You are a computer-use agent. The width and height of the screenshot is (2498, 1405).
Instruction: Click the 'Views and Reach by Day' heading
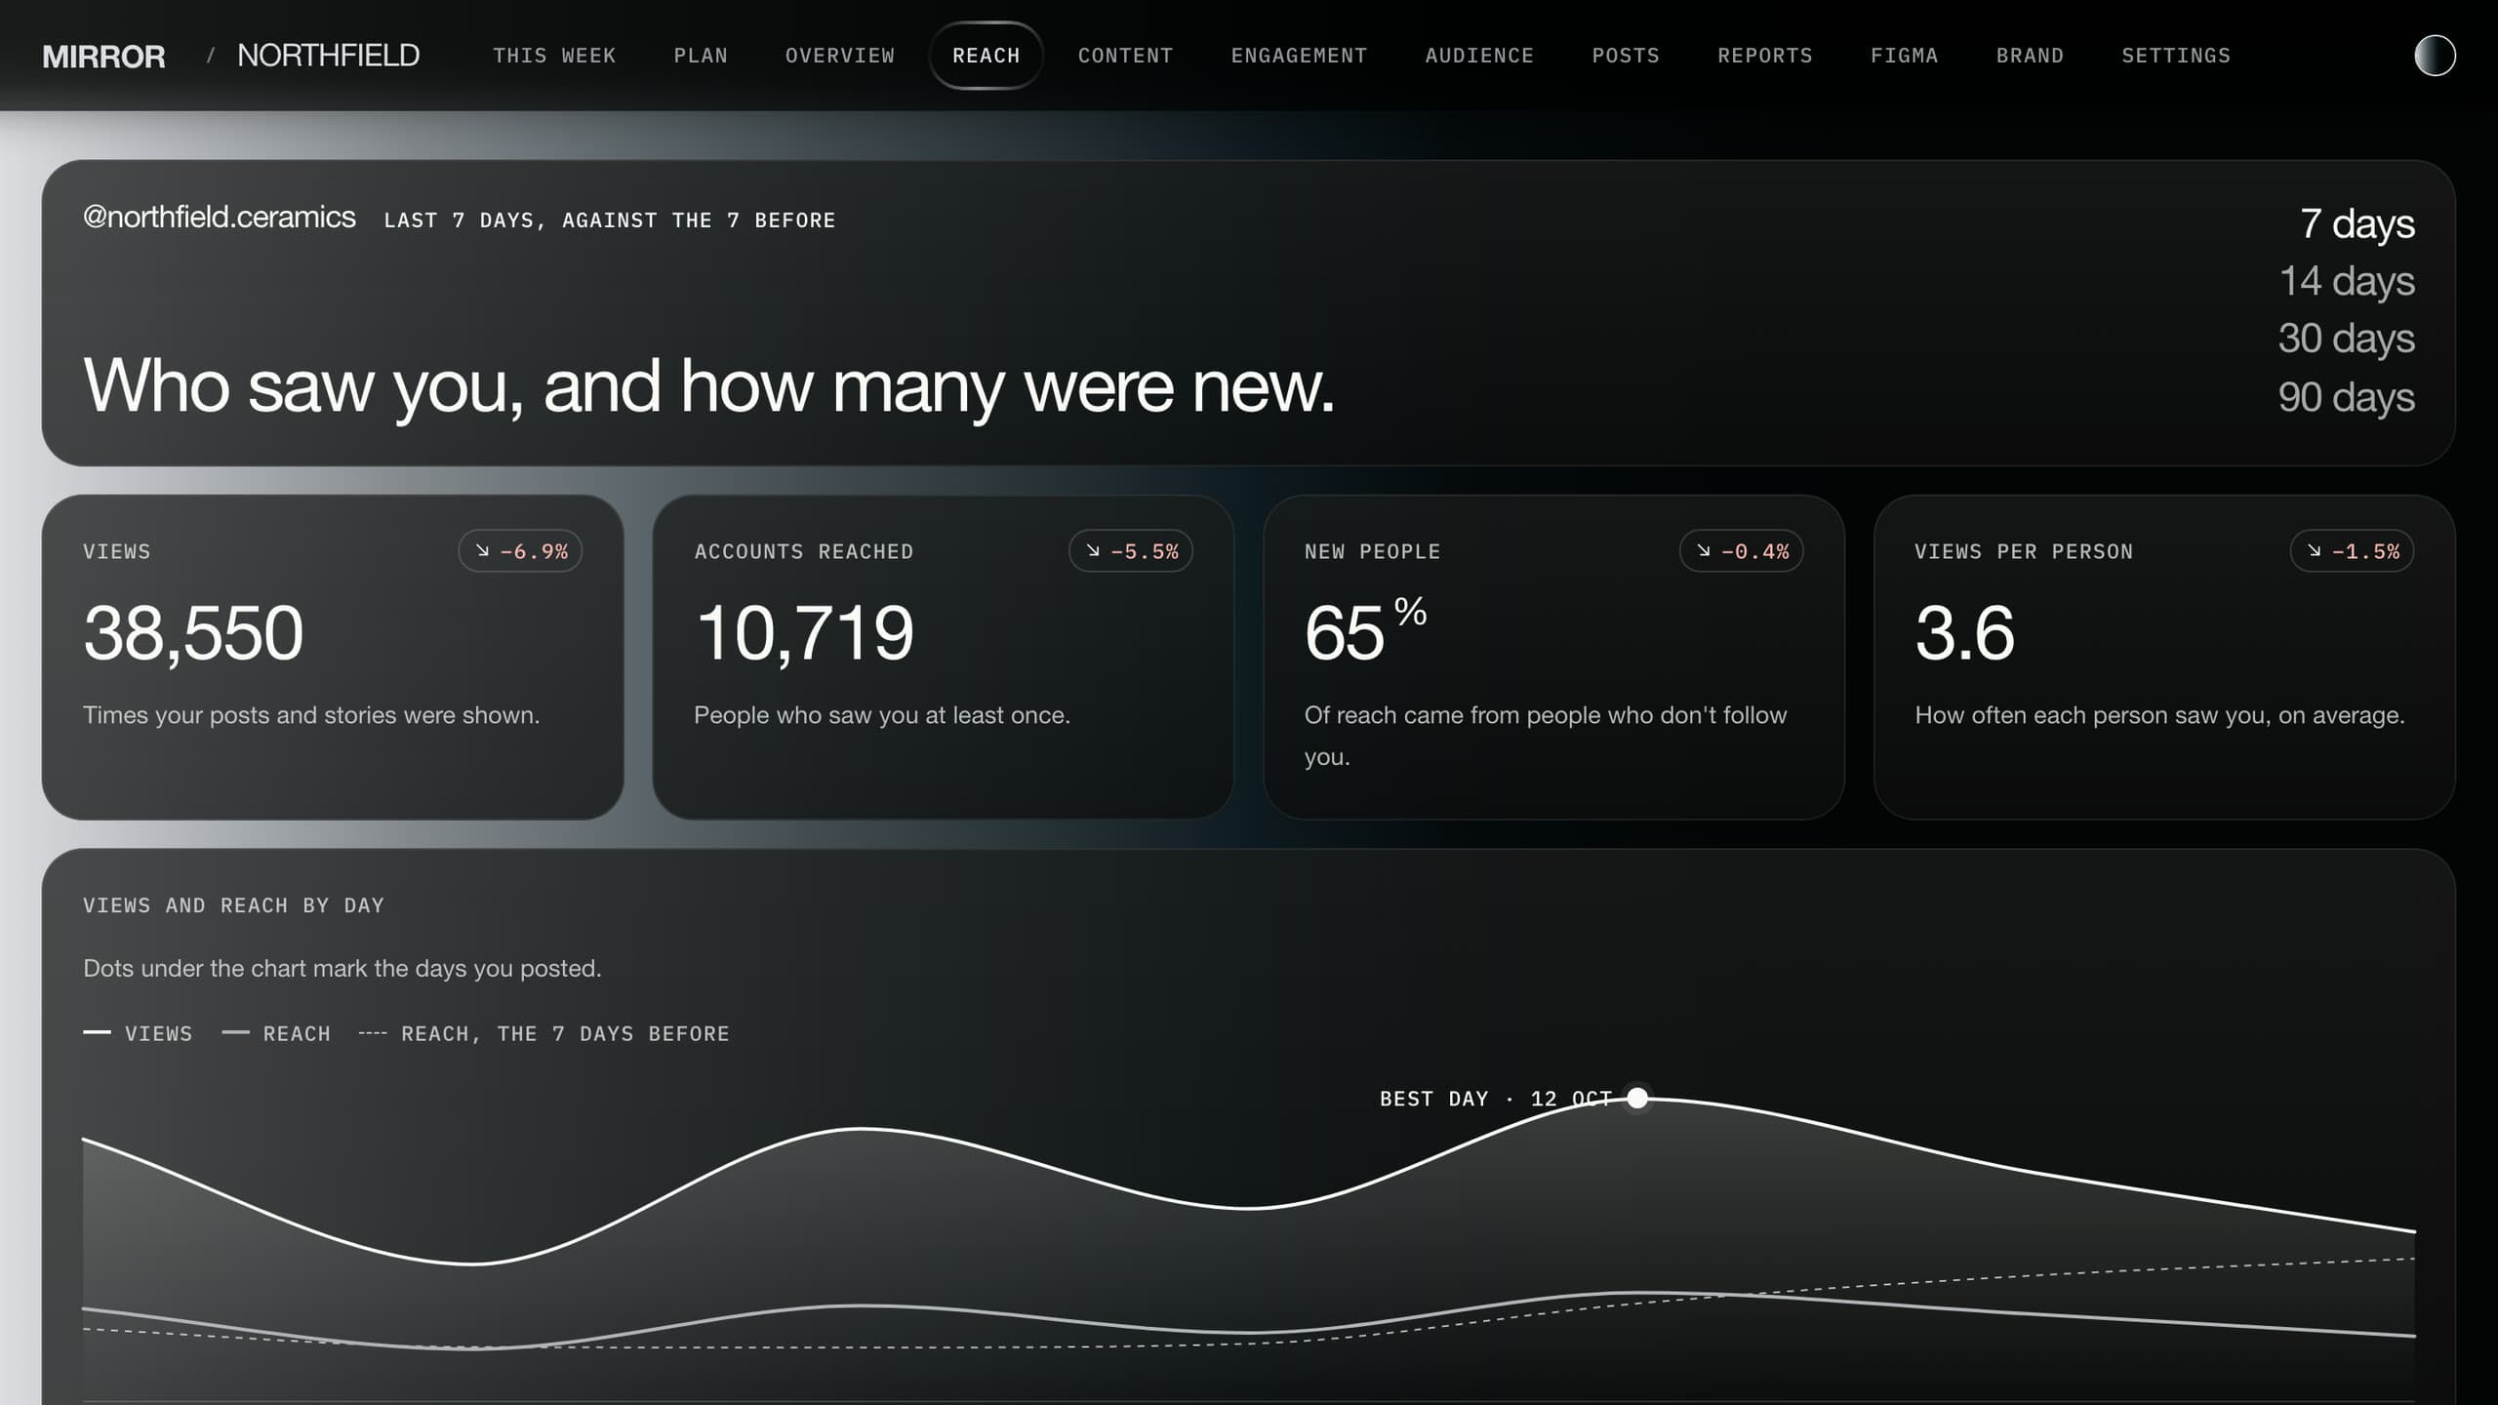pyautogui.click(x=233, y=905)
